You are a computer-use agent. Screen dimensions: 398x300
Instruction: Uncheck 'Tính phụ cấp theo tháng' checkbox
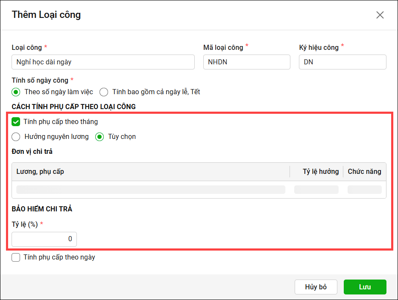pyautogui.click(x=16, y=122)
